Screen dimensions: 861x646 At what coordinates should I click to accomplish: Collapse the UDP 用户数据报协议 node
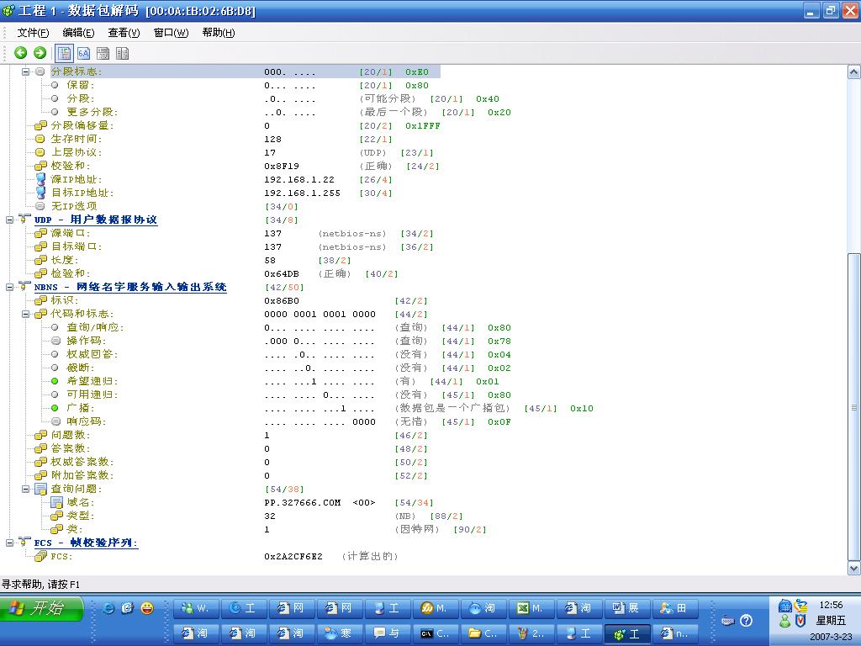click(x=10, y=220)
